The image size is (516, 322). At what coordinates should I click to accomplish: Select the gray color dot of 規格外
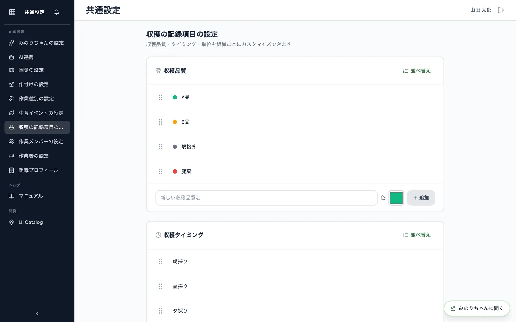[x=175, y=147]
